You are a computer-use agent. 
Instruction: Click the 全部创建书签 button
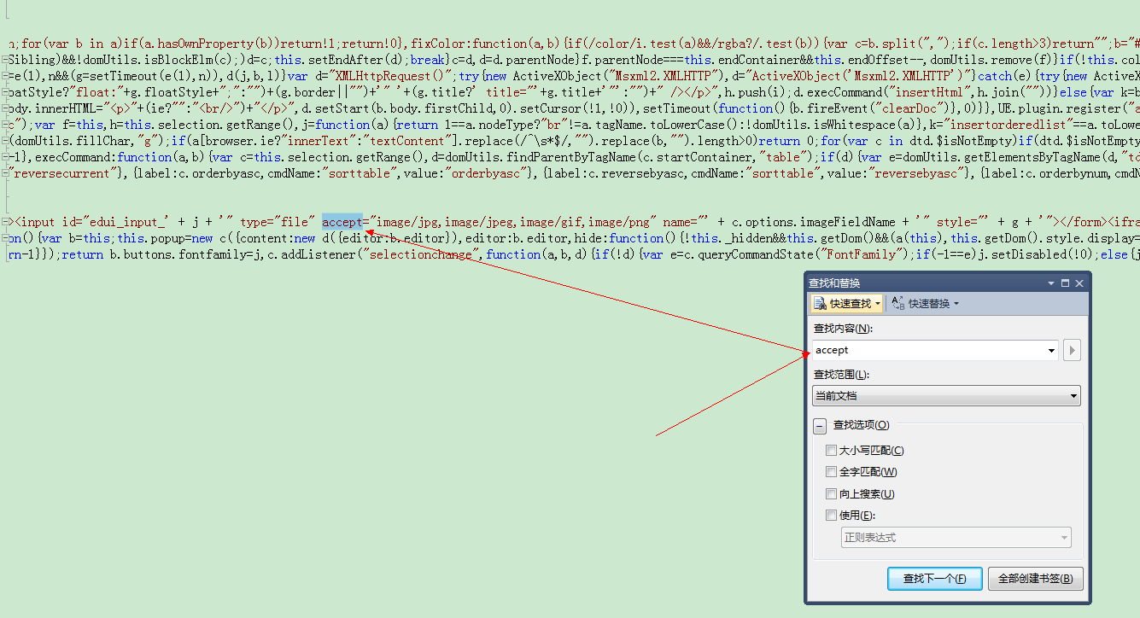point(1036,579)
